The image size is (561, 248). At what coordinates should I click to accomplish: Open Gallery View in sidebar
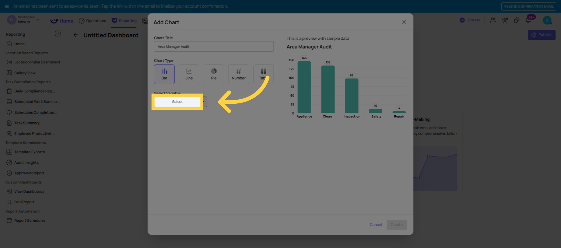(x=25, y=73)
